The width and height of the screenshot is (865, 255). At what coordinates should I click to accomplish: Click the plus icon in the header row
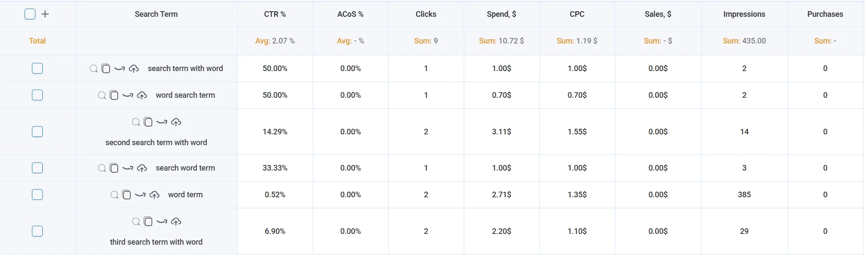point(45,14)
